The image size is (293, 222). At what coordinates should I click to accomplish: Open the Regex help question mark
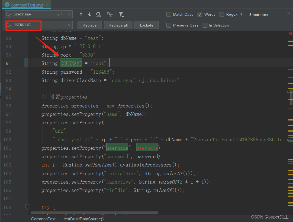(241, 15)
